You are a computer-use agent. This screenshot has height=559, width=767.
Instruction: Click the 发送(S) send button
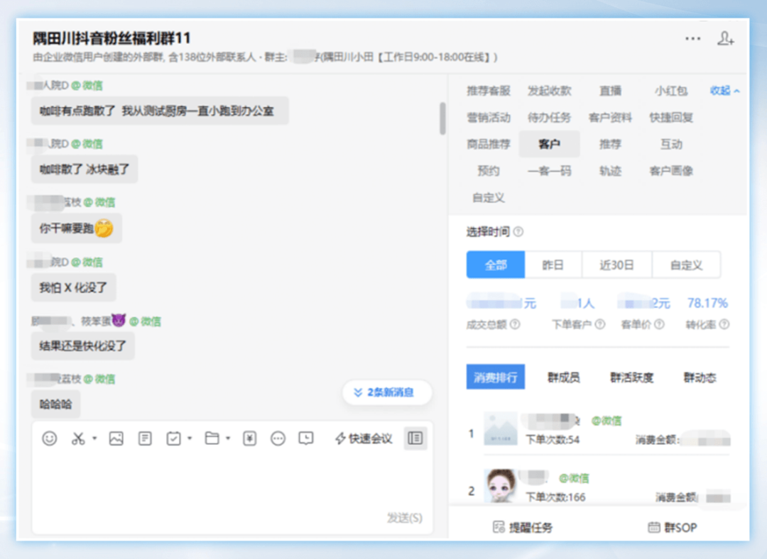click(404, 518)
